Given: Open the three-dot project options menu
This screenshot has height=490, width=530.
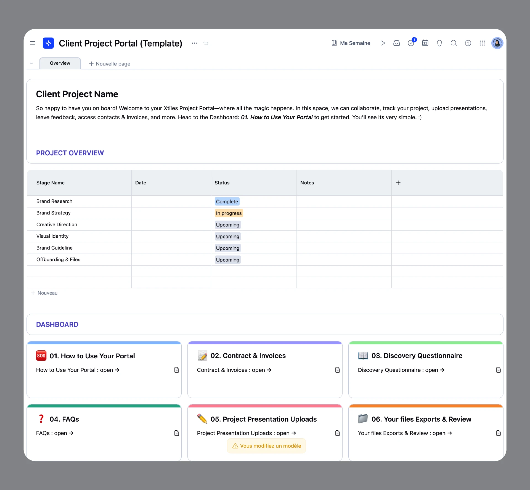Looking at the screenshot, I should [x=194, y=43].
